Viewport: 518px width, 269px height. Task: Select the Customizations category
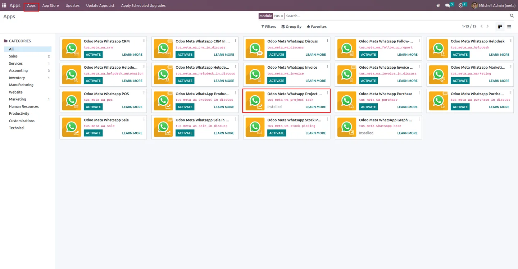[28, 121]
